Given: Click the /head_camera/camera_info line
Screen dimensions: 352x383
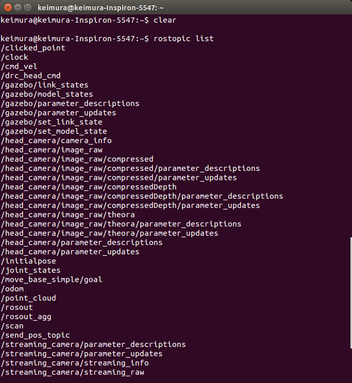Looking at the screenshot, I should pos(56,141).
